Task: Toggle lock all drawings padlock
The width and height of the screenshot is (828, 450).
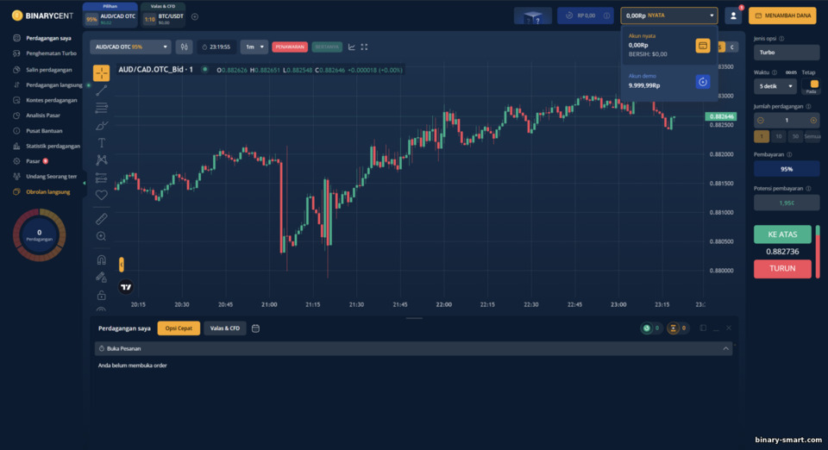Action: [102, 295]
